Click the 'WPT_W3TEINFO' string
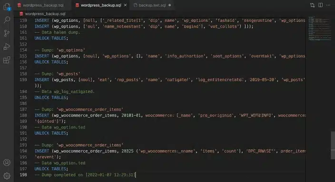This screenshot has height=182, width=335. point(256,115)
